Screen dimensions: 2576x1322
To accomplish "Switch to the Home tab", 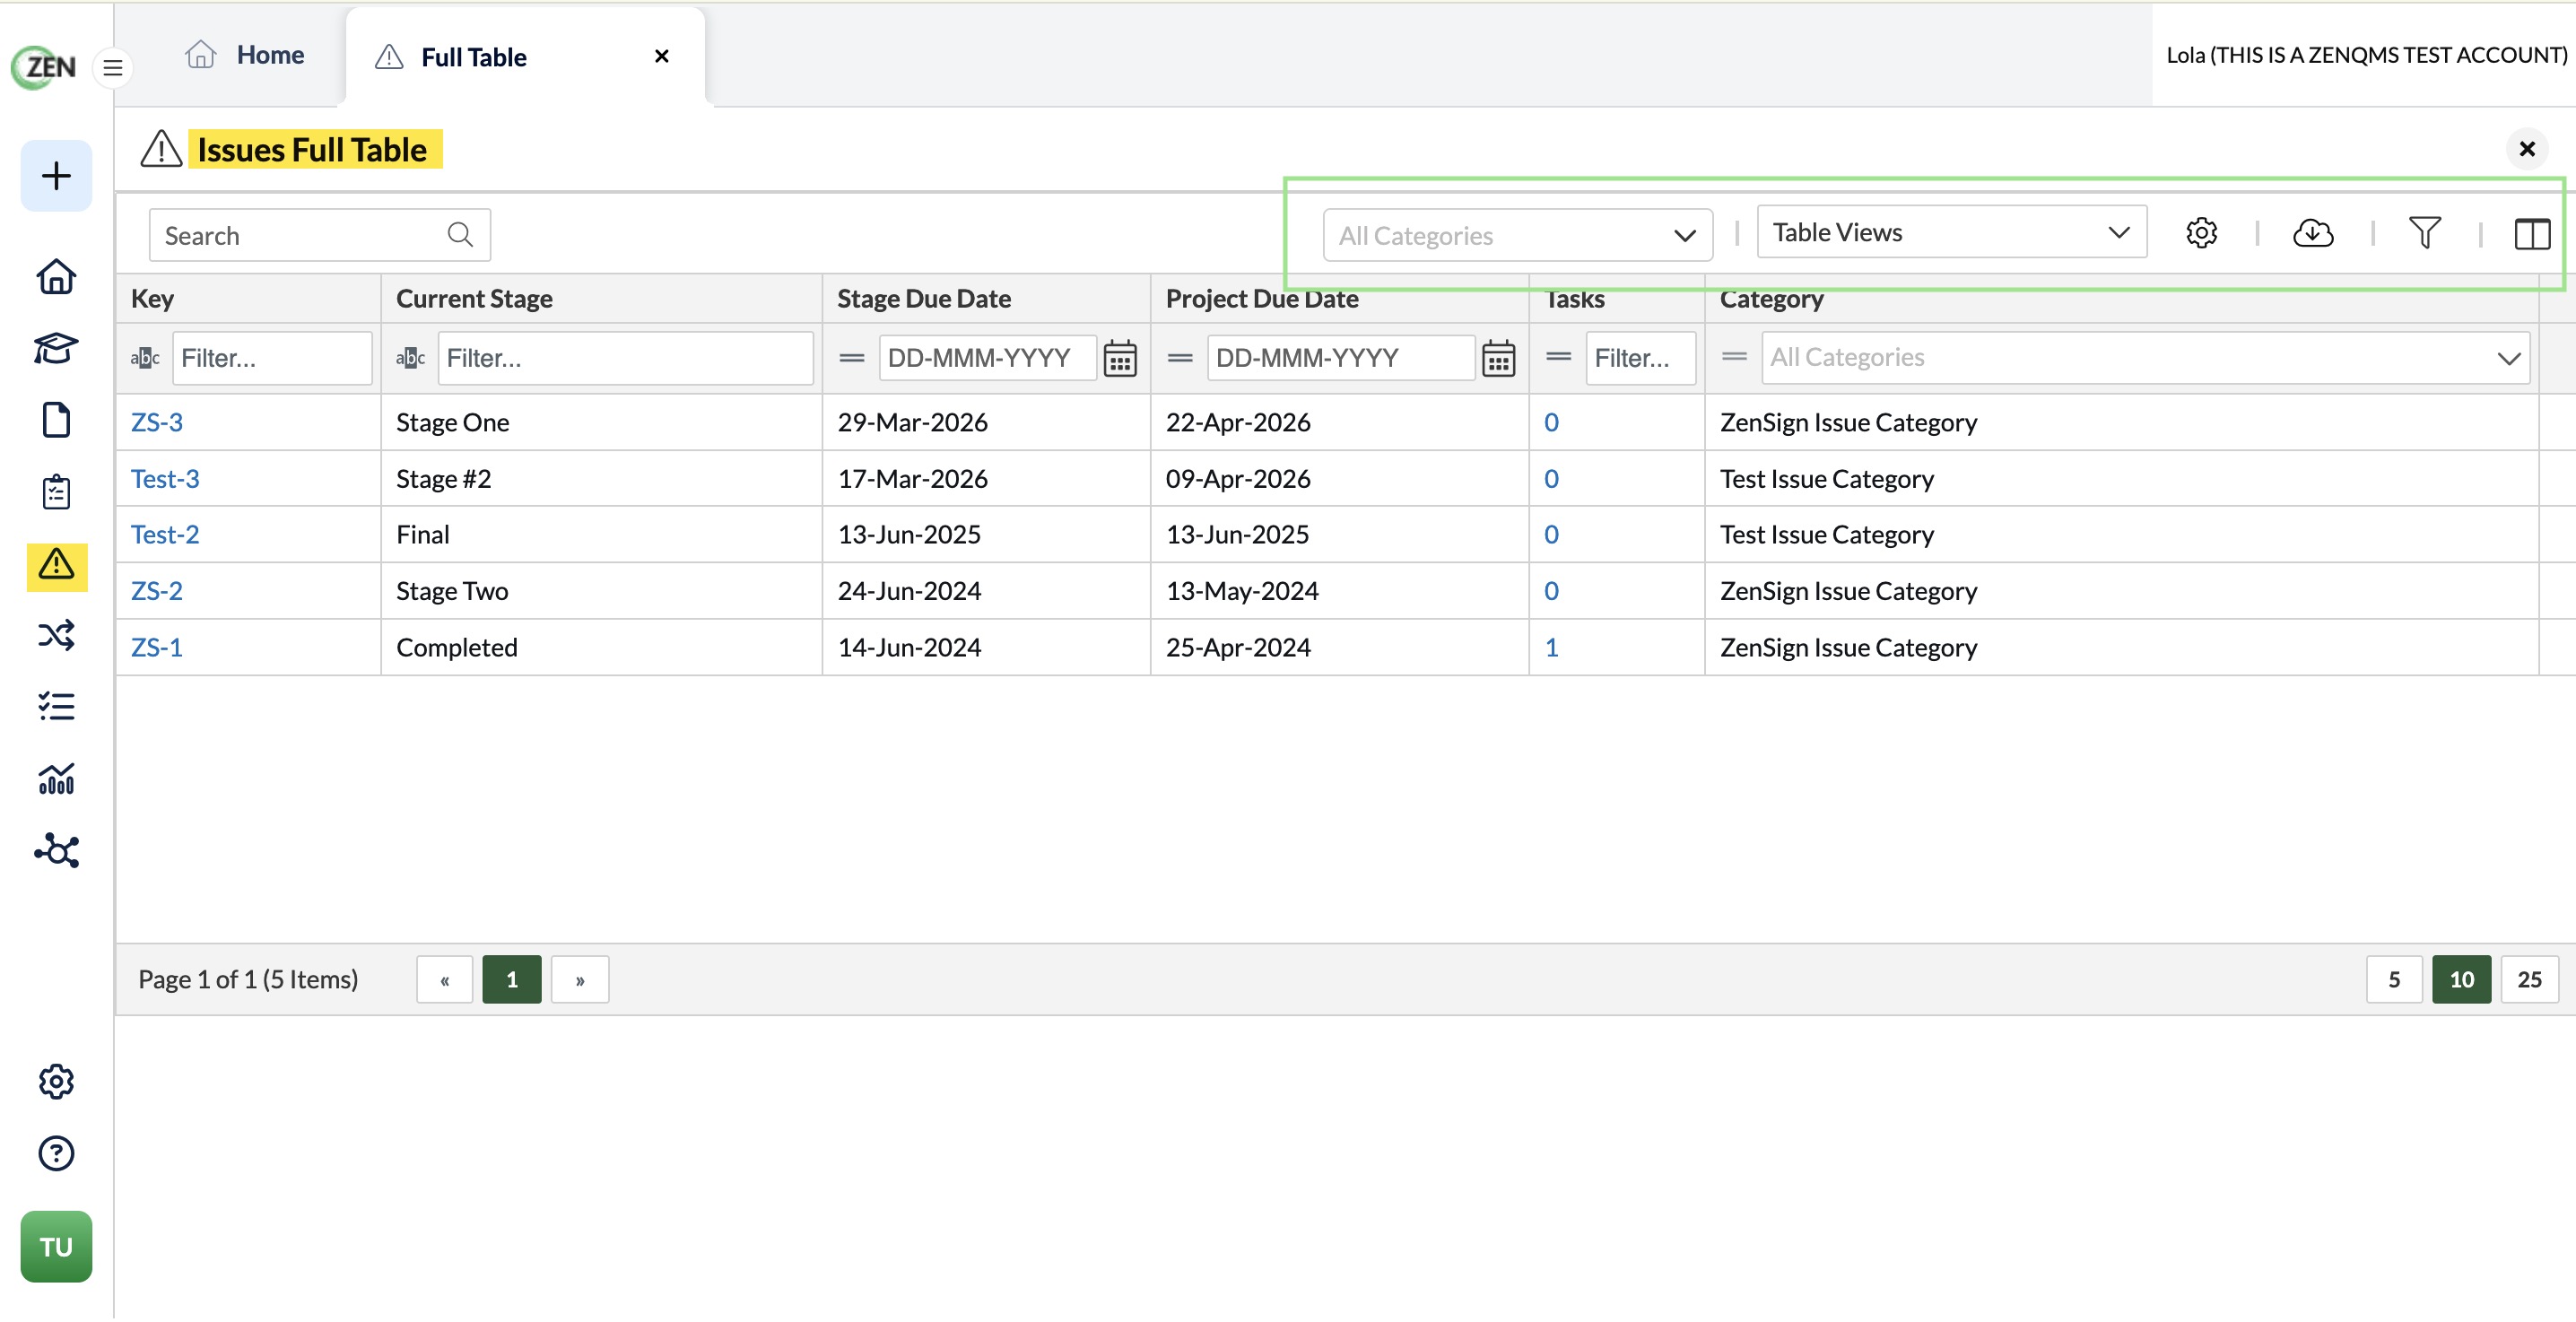I will click(244, 55).
